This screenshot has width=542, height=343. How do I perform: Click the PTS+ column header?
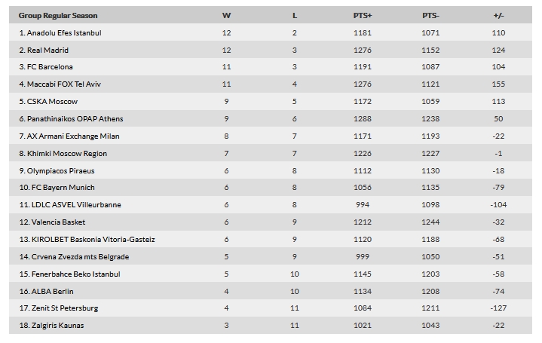363,16
